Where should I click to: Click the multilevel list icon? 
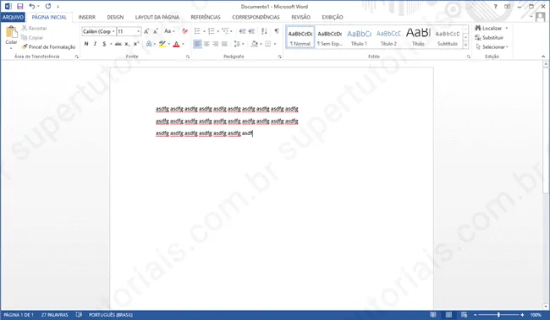point(225,31)
